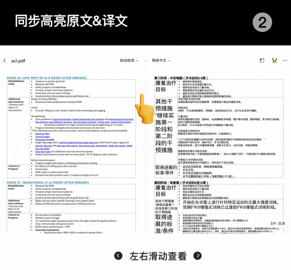291x270 pixels.
Task: Open the 目录 table of contents
Action: 281,224
